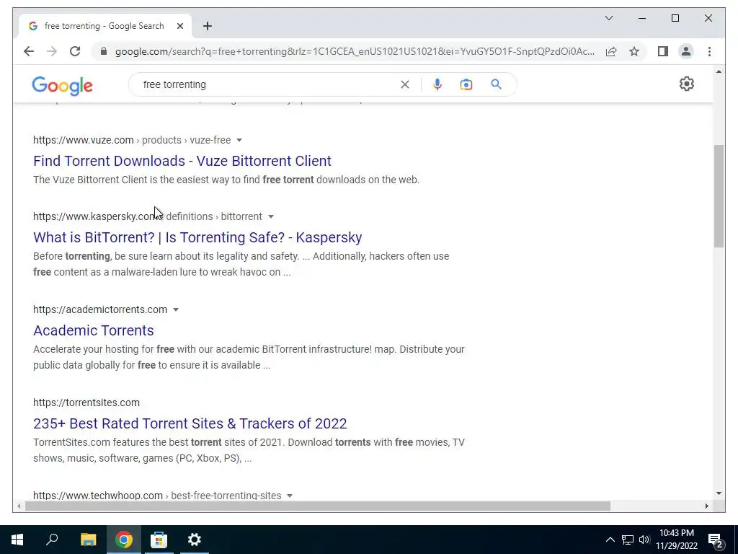Click the https://torrentsites.com URL text
The width and height of the screenshot is (738, 554).
tap(86, 403)
